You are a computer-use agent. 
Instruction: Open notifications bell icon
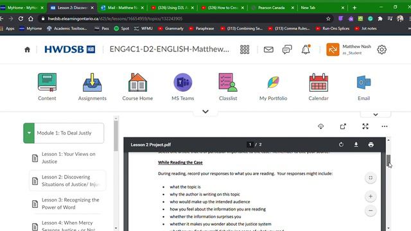[306, 49]
